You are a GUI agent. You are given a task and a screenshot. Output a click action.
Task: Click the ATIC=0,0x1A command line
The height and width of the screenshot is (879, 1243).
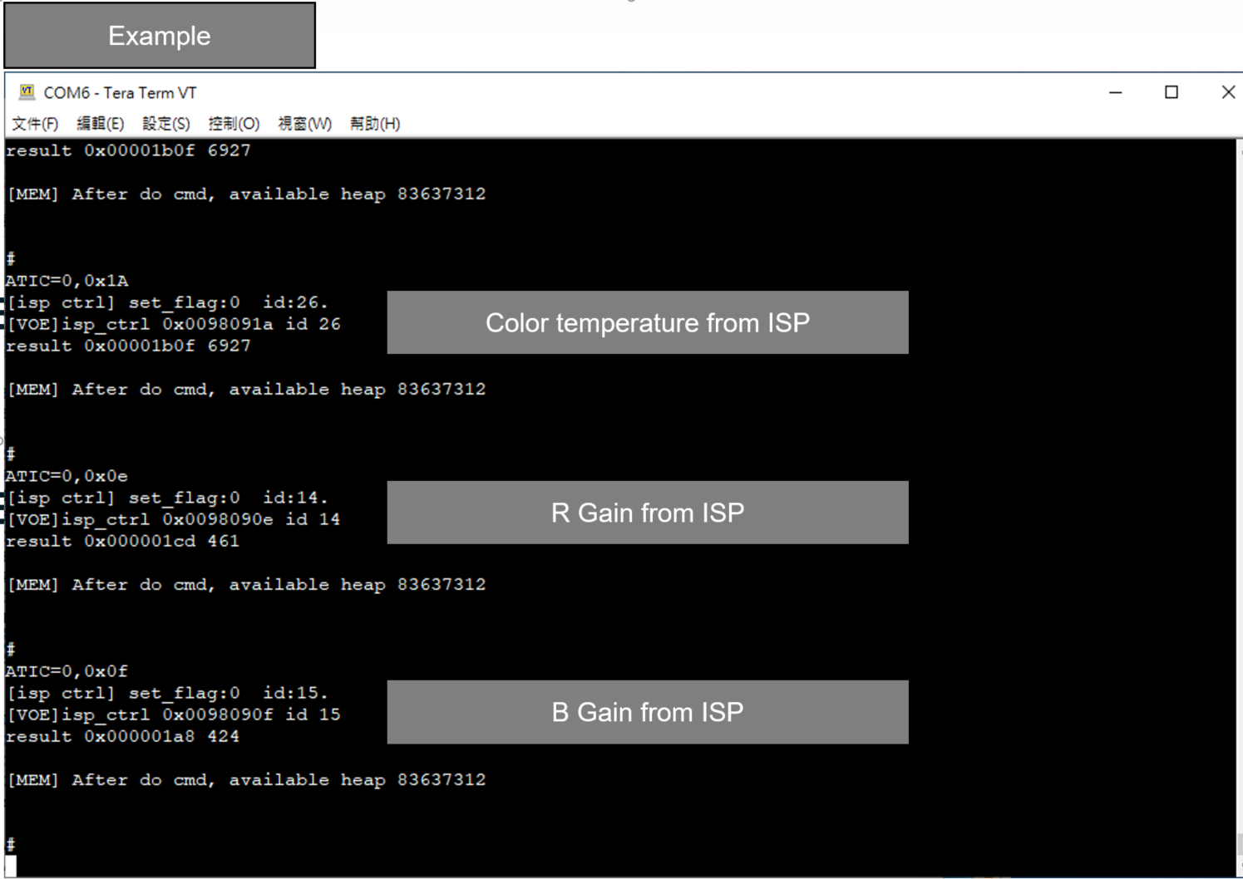pos(67,281)
